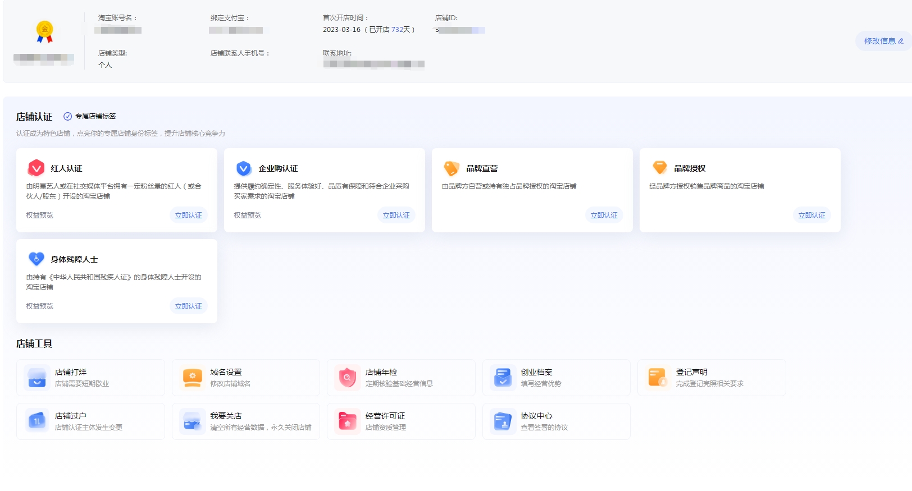Image resolution: width=912 pixels, height=491 pixels.
Task: Click the 品牌直营 card title
Action: pos(482,168)
